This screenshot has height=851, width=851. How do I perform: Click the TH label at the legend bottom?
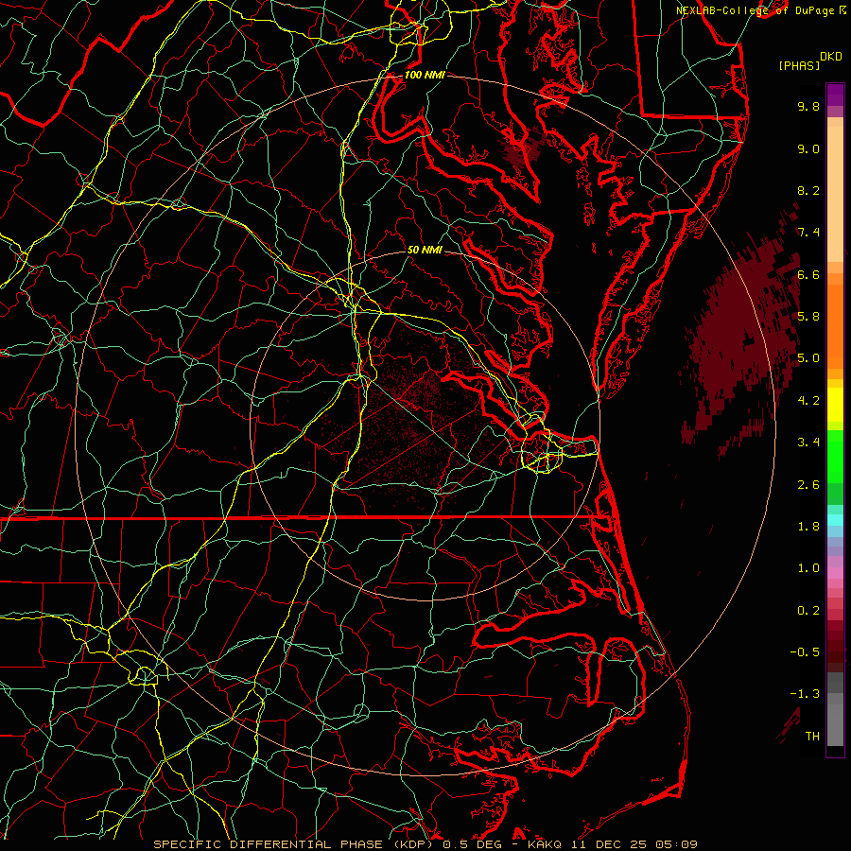click(x=812, y=737)
